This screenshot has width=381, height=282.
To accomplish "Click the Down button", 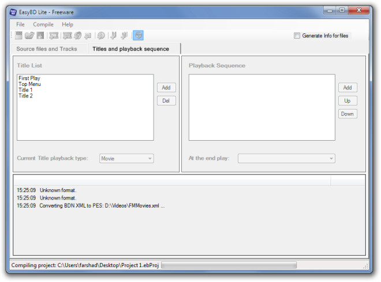I will (x=348, y=114).
